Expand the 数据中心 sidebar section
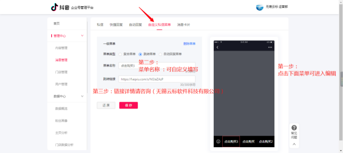Viewport: 343px width, 153px height. pos(82,96)
